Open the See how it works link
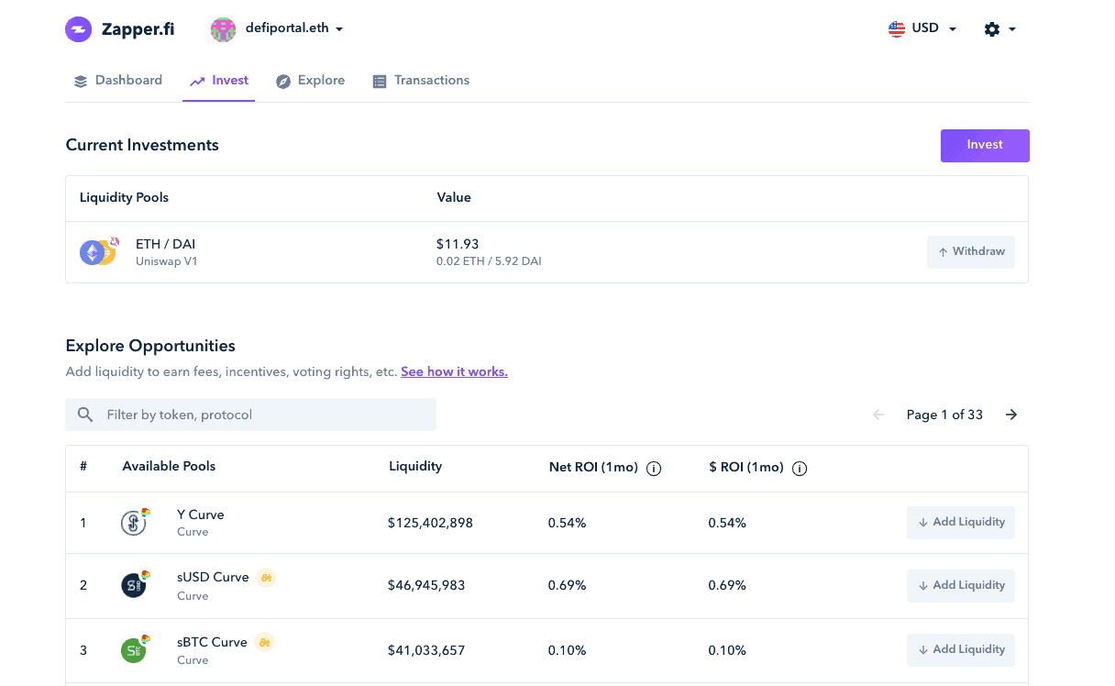This screenshot has height=686, width=1115. (x=454, y=371)
